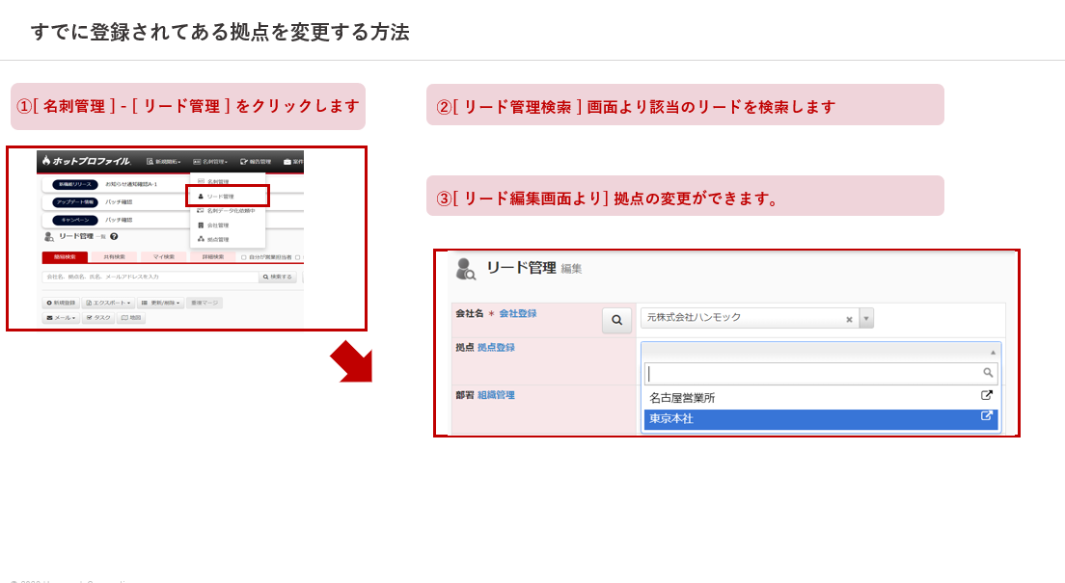Click the ホットプロファイル logo
Viewport: 1065px width, 583px height.
coord(86,161)
